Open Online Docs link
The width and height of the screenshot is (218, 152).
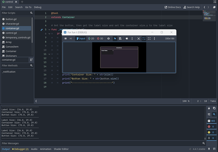174,7
